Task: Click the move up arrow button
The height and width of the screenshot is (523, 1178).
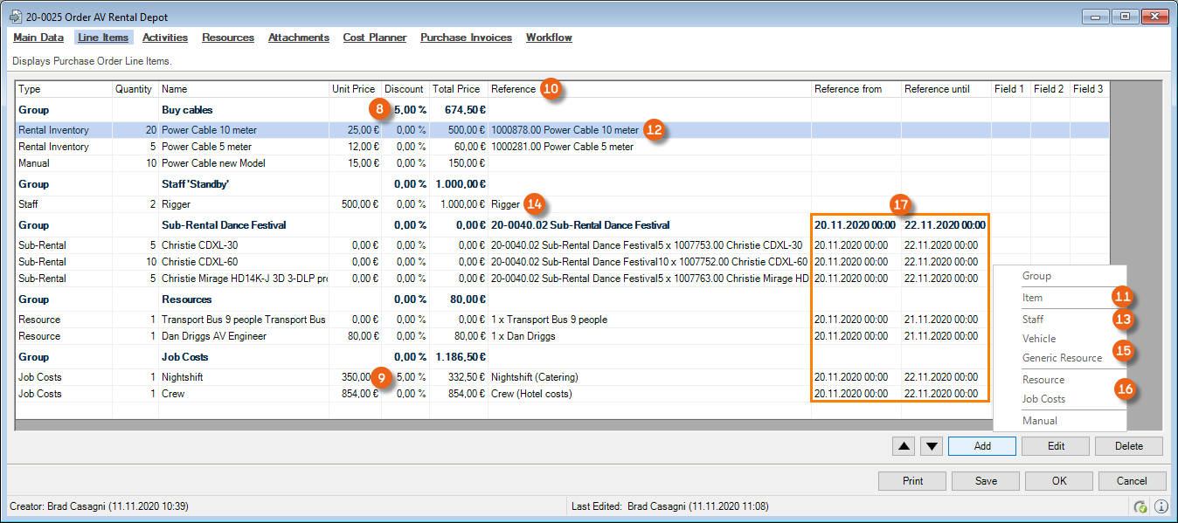Action: [x=904, y=446]
